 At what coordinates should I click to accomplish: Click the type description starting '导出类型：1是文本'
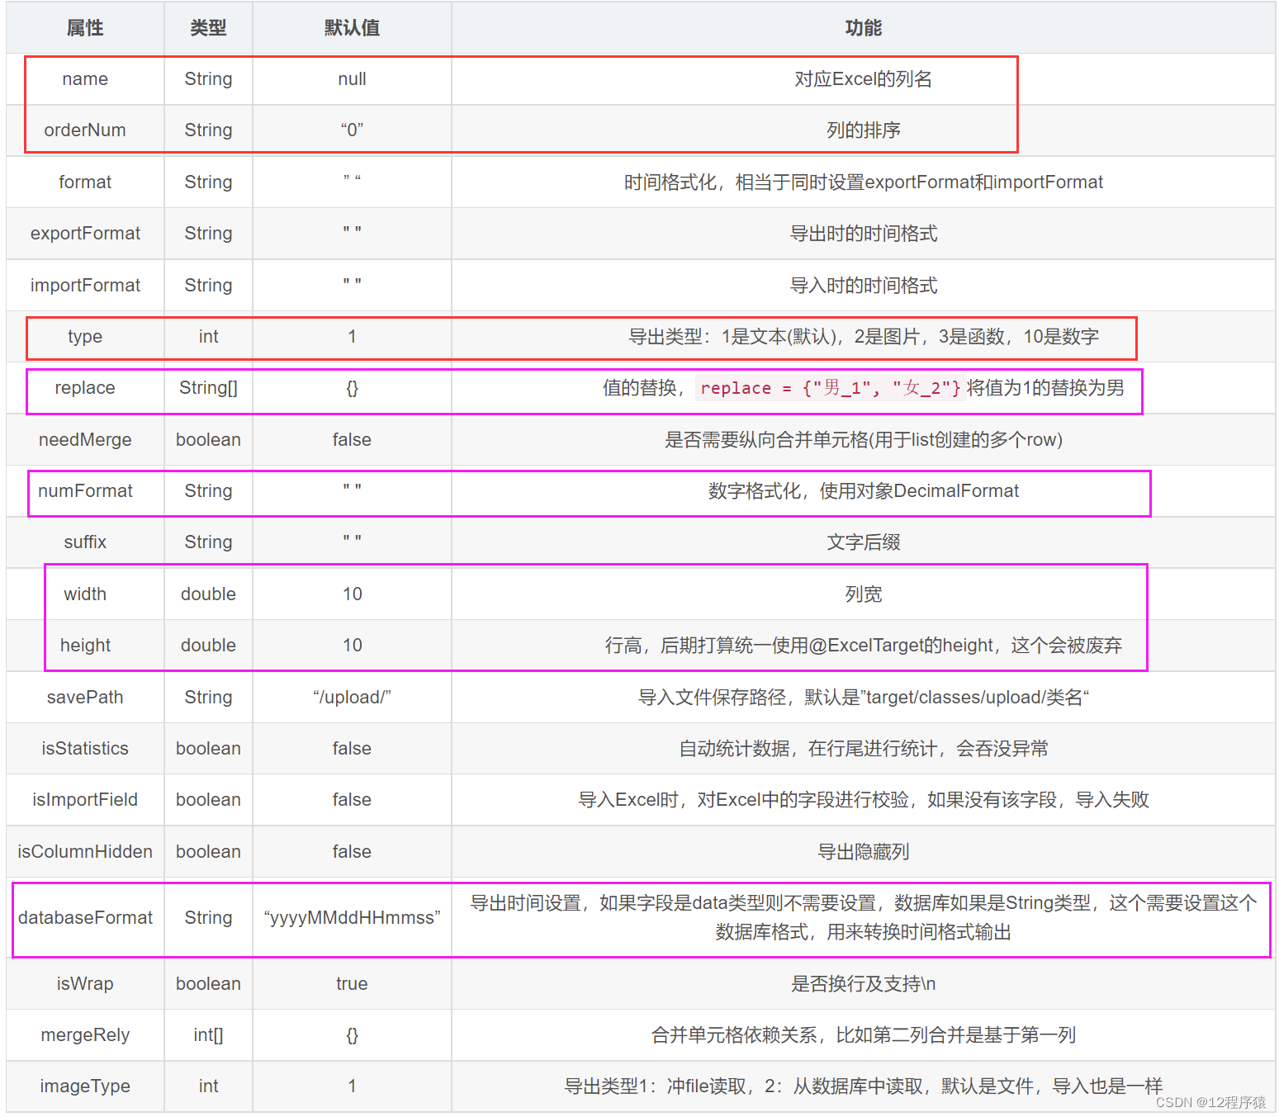(863, 337)
